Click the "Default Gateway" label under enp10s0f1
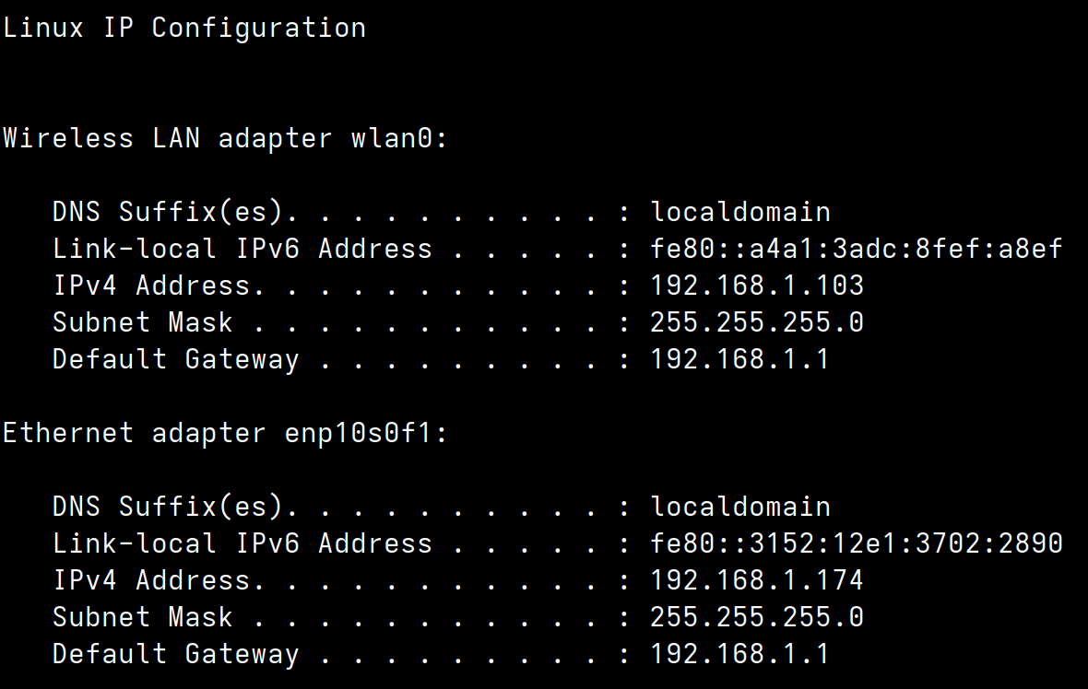Screen dimensions: 1088x689 point(175,654)
